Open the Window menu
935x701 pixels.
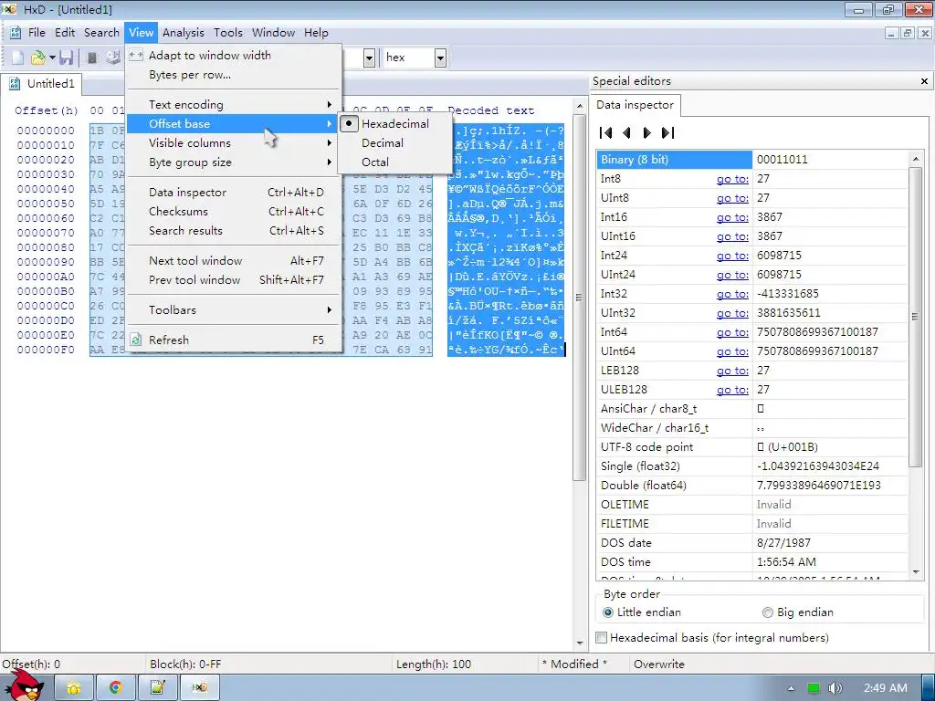[273, 33]
